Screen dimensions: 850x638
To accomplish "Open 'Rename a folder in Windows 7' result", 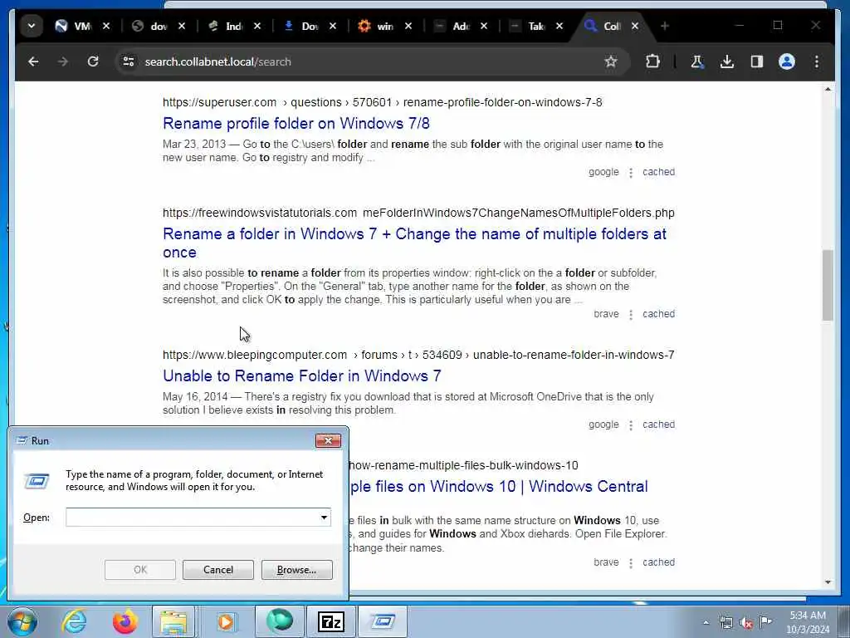I will (x=414, y=243).
